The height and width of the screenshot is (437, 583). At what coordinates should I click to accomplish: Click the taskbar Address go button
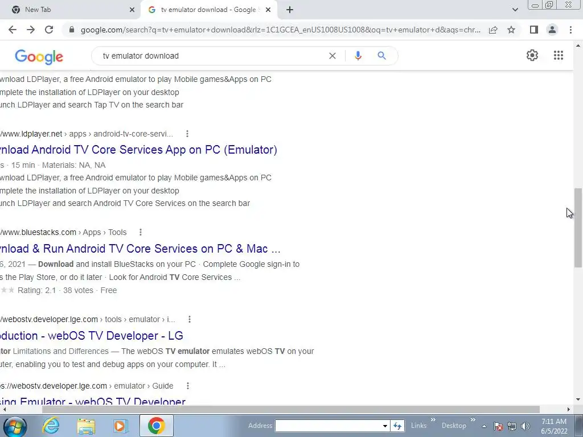click(x=397, y=426)
